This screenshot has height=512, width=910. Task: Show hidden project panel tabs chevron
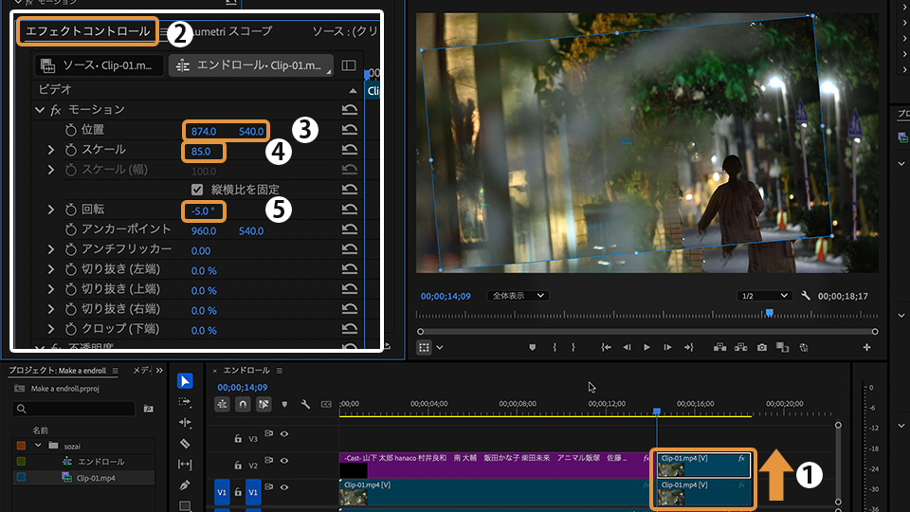pos(159,371)
